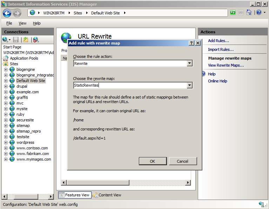Click the Content View tab icon
The image size is (269, 209).
pyautogui.click(x=95, y=195)
